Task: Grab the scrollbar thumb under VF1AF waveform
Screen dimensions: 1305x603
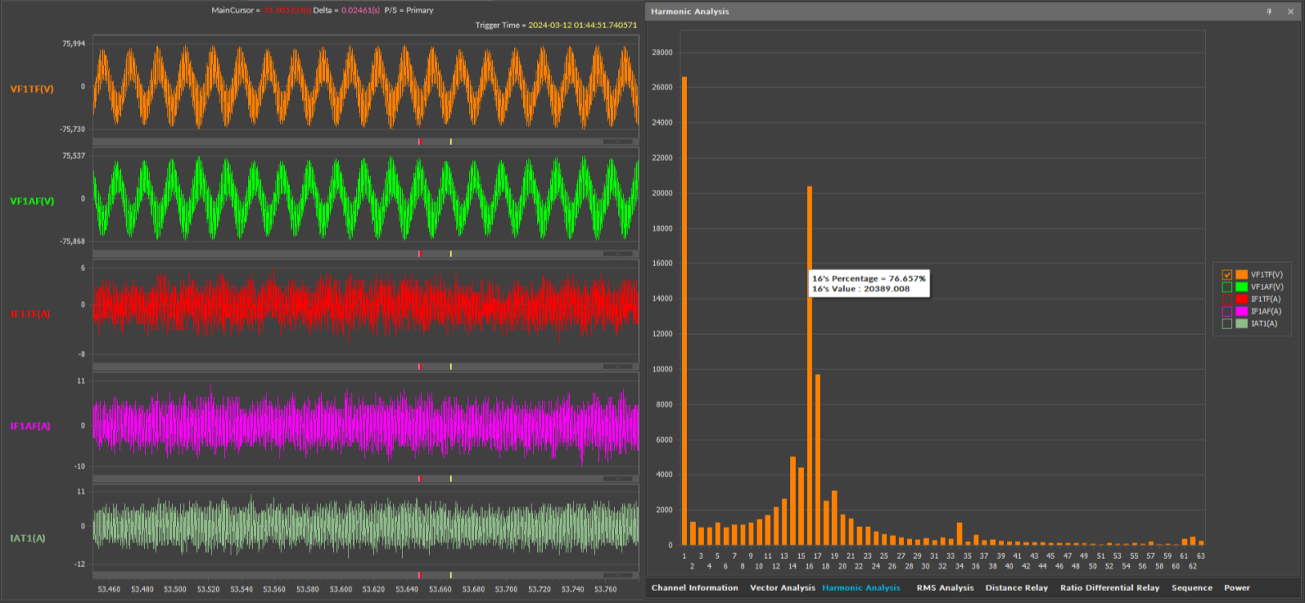Action: click(x=617, y=254)
